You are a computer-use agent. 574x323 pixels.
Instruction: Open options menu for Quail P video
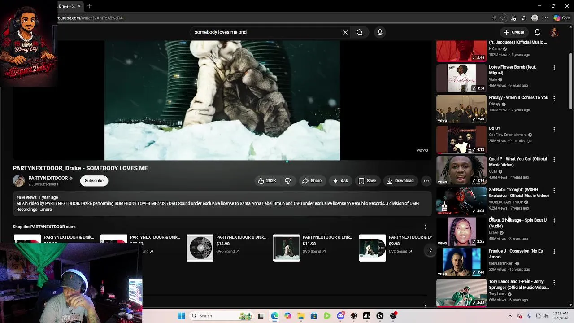tap(554, 160)
